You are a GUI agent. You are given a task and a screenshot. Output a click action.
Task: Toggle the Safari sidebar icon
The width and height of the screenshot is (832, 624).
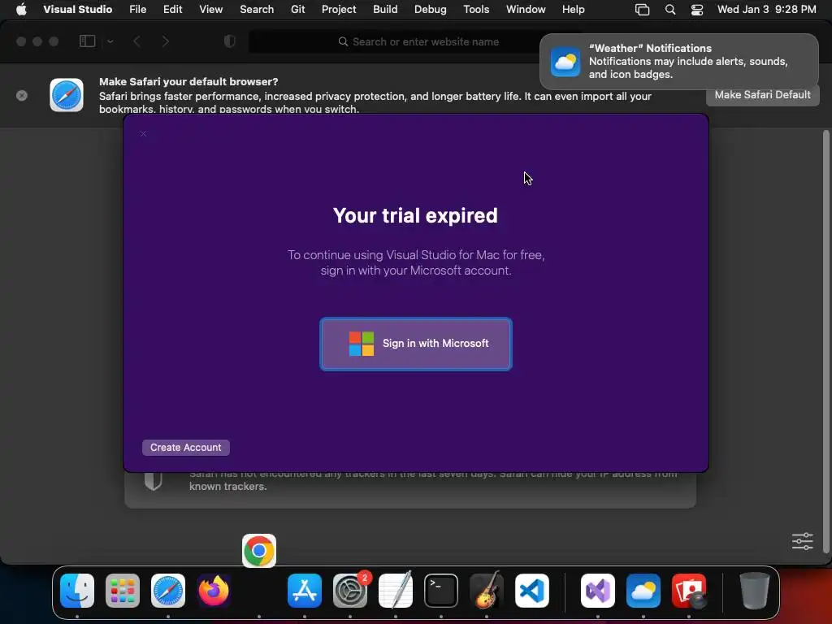87,41
